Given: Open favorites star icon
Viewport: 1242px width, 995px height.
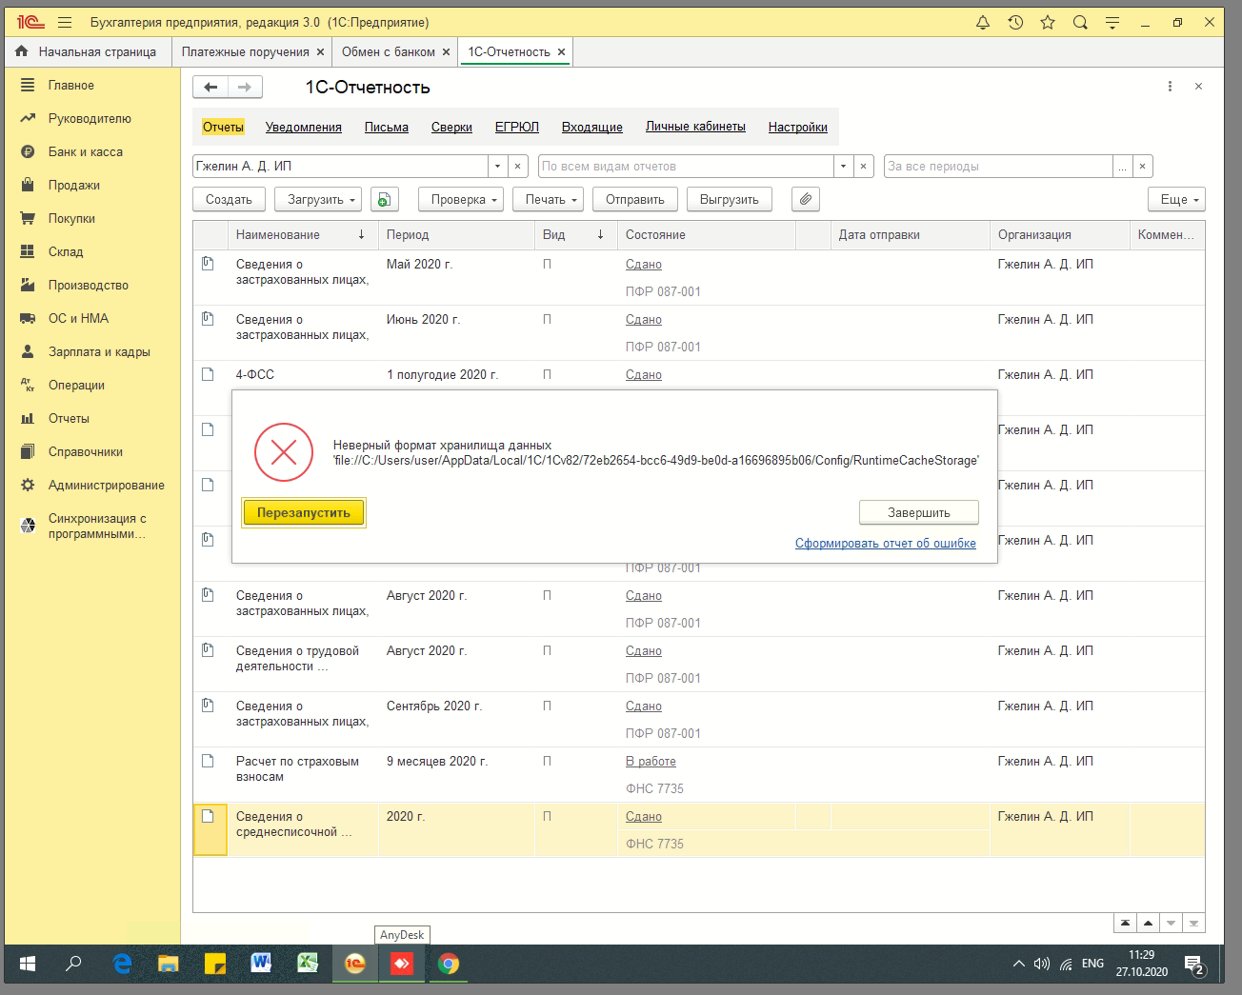Looking at the screenshot, I should [x=1048, y=22].
